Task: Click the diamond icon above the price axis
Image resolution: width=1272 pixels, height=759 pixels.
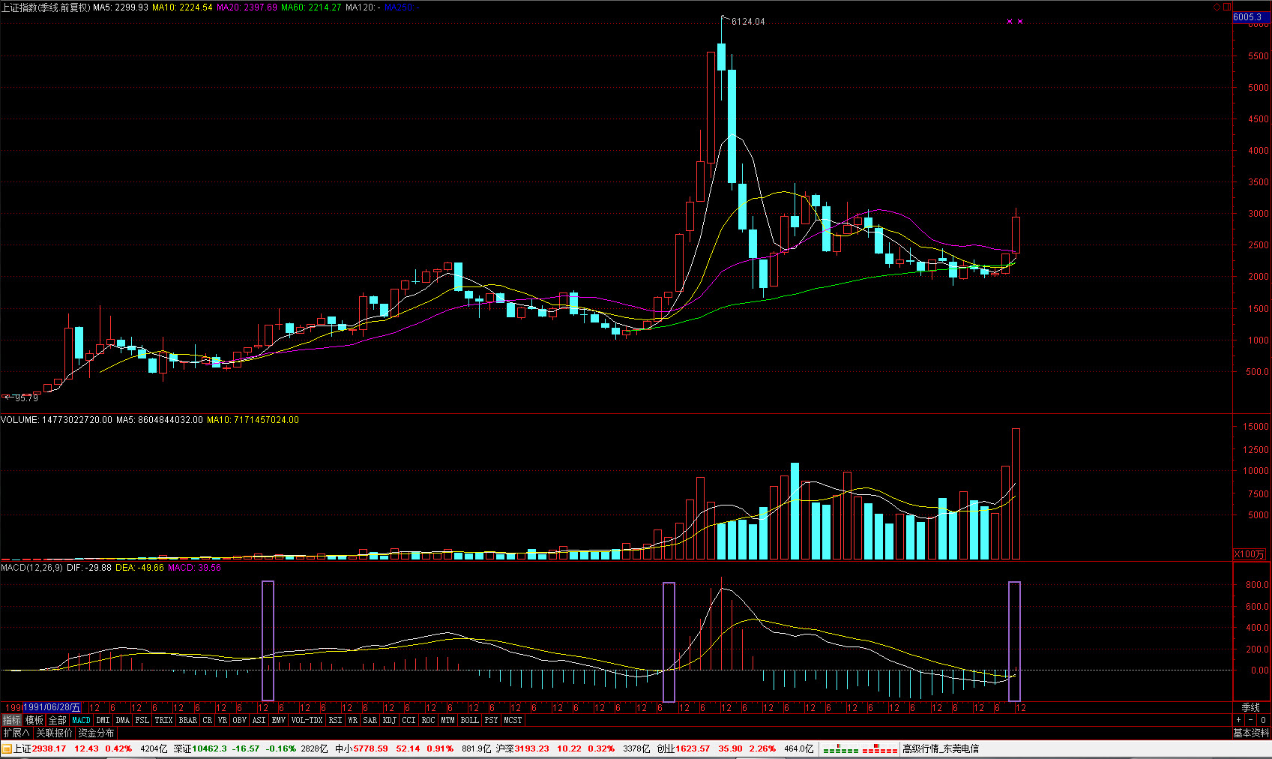Action: pyautogui.click(x=1217, y=7)
